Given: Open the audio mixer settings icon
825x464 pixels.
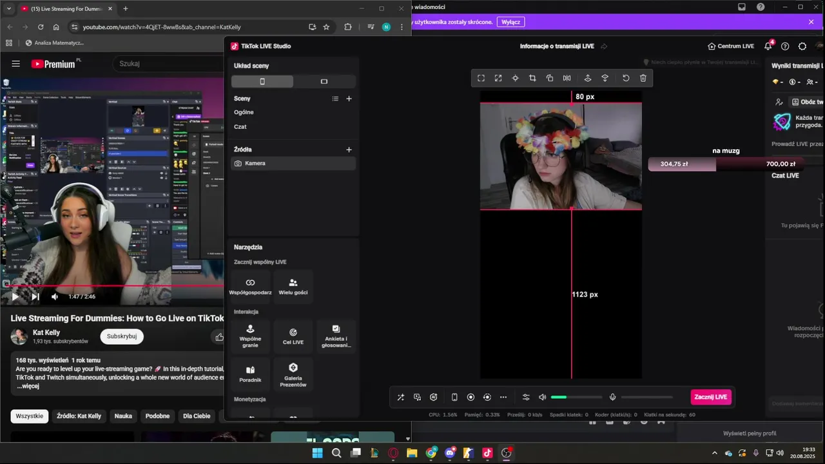Looking at the screenshot, I should (x=526, y=397).
